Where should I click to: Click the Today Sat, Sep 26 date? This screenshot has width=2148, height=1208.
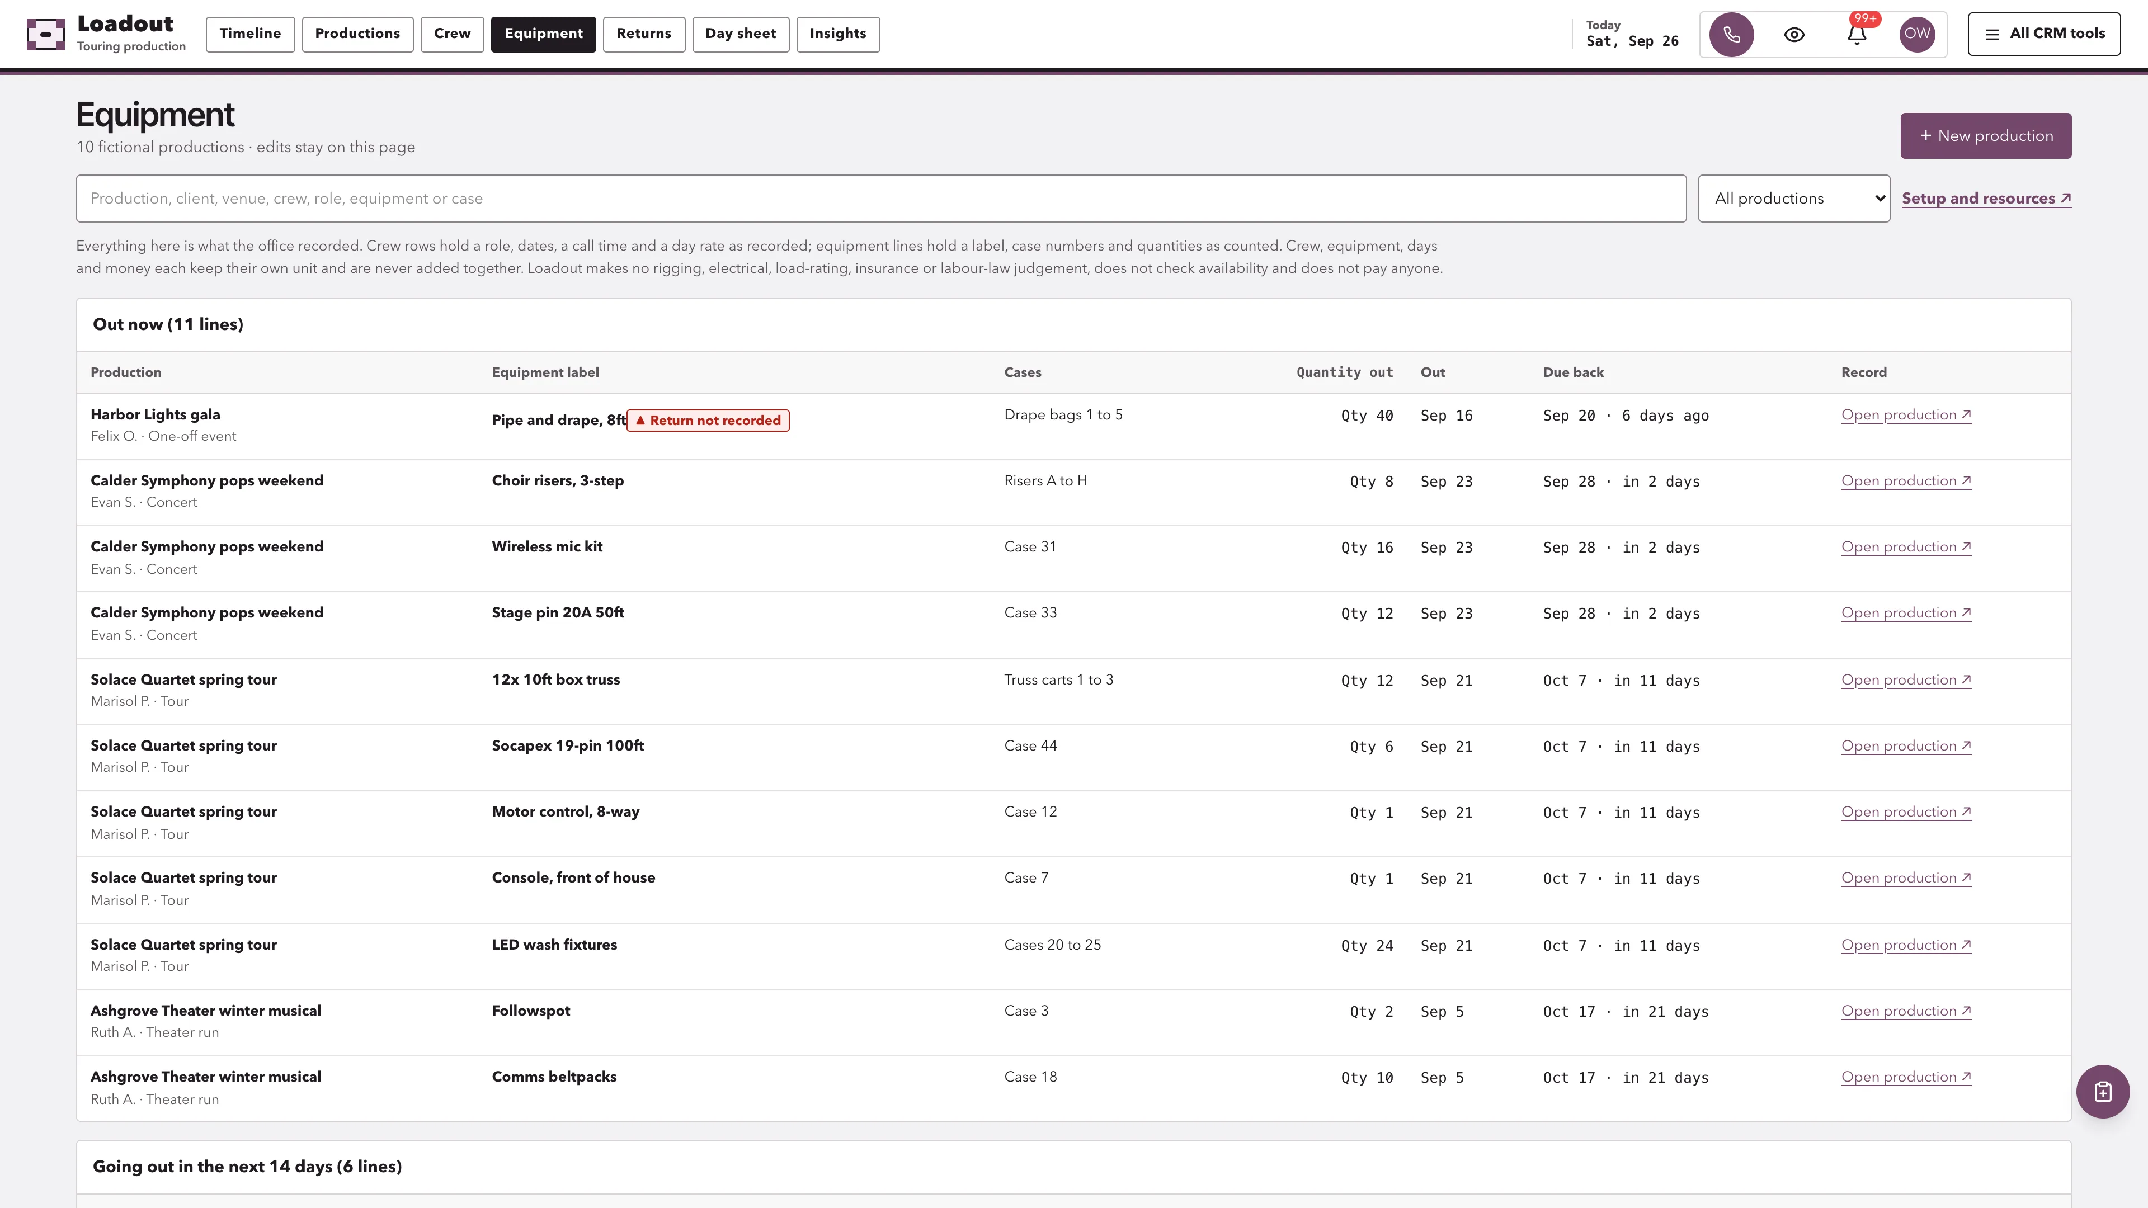click(x=1632, y=34)
